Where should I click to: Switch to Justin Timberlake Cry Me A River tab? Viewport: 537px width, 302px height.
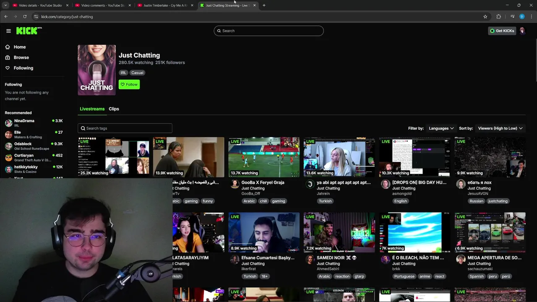point(165,5)
